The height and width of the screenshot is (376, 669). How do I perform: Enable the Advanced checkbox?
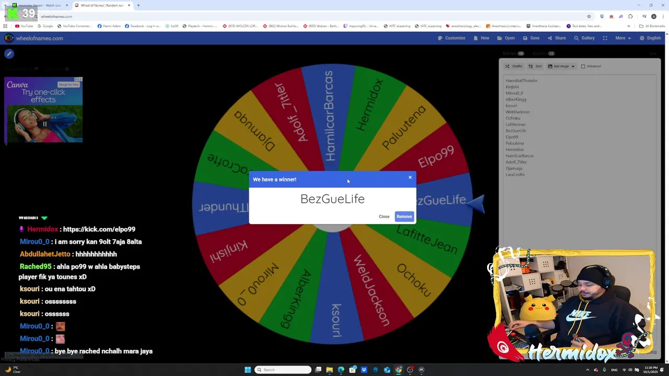(x=583, y=66)
